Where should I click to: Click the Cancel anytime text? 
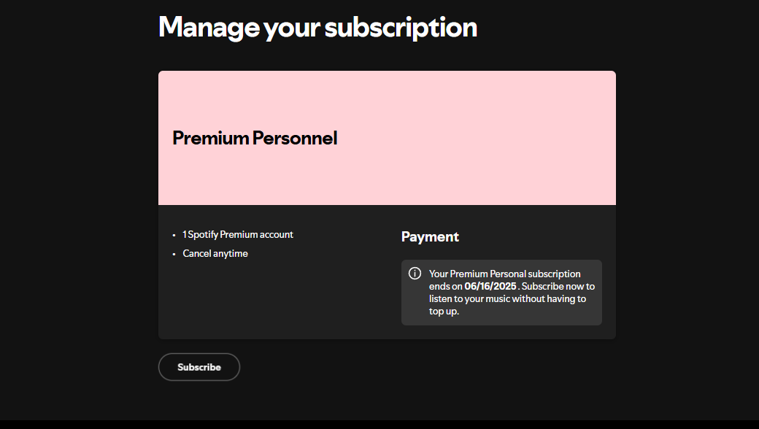(215, 253)
